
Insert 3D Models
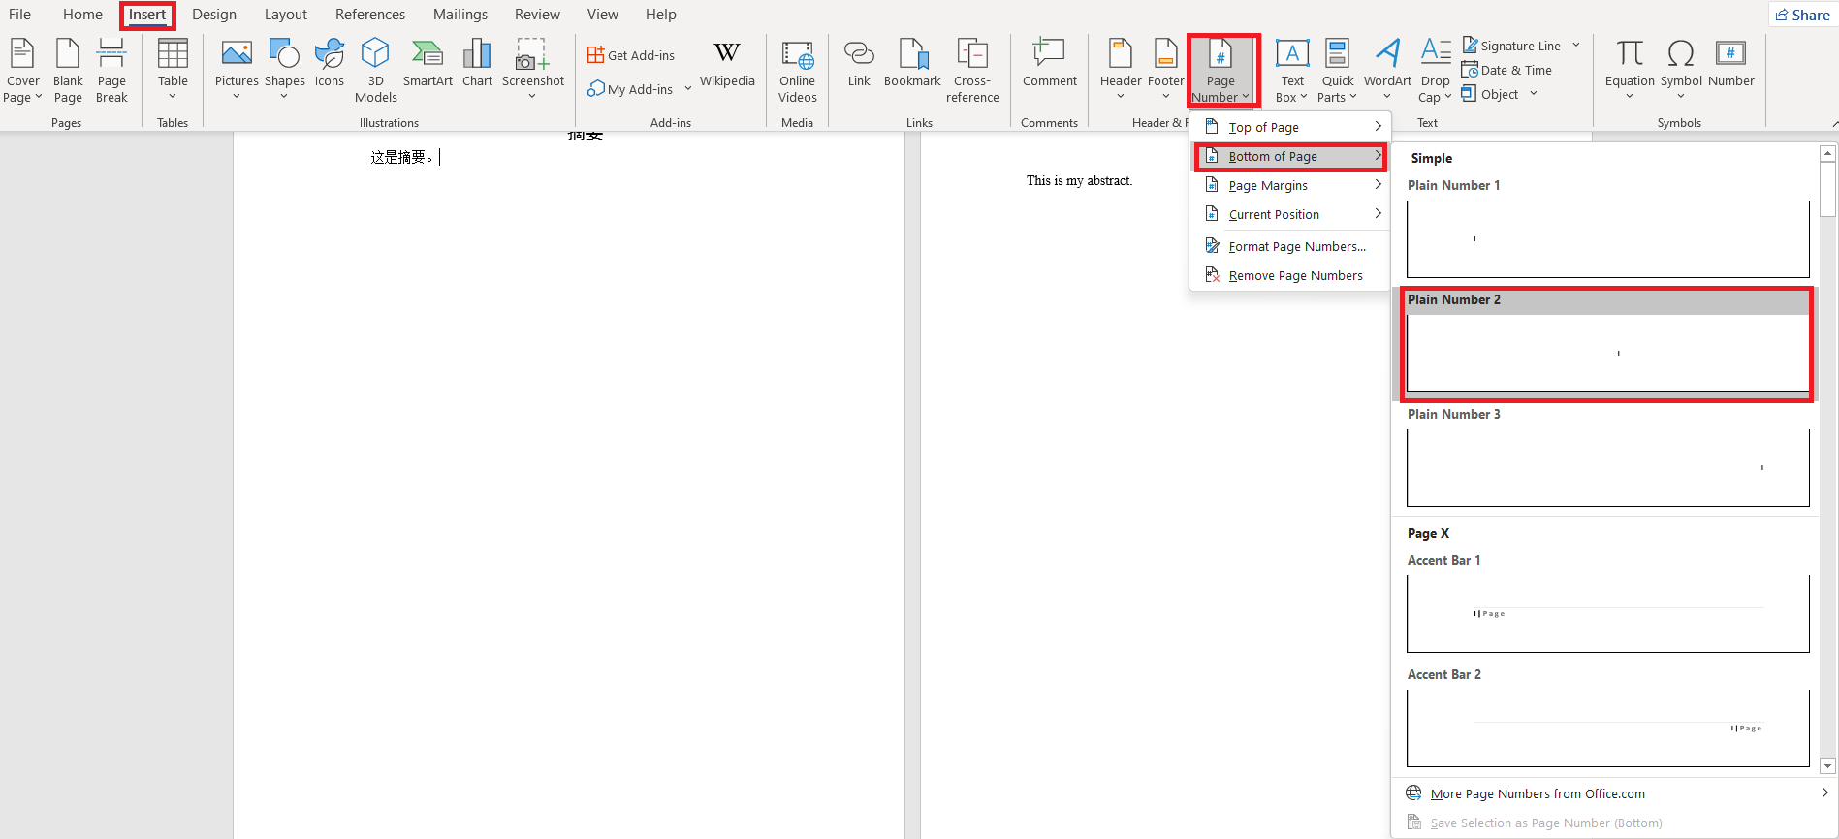click(375, 70)
